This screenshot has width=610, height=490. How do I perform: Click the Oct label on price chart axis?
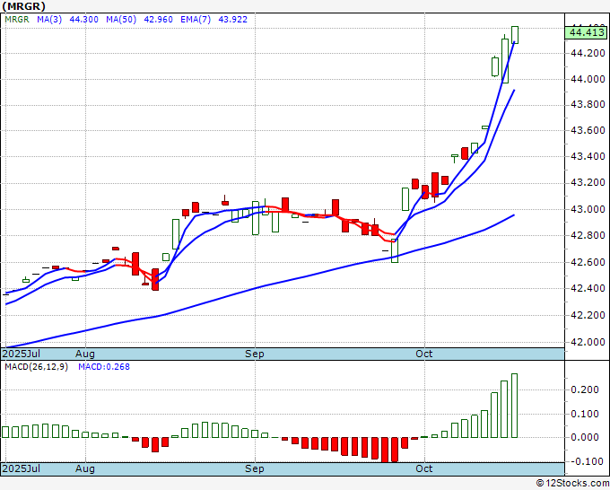tap(424, 354)
